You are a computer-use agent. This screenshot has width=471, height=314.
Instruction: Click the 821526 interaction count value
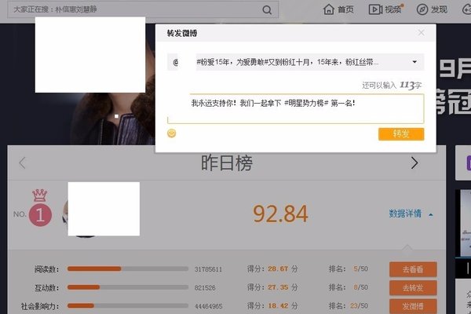click(205, 288)
